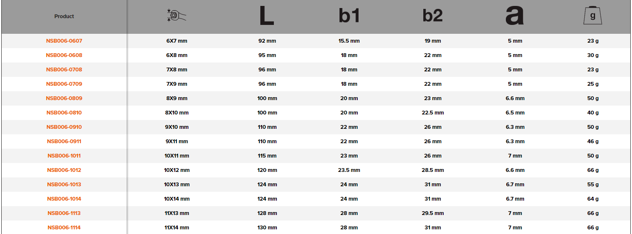Click product link NSB006-0809
The height and width of the screenshot is (234, 632).
click(x=64, y=98)
